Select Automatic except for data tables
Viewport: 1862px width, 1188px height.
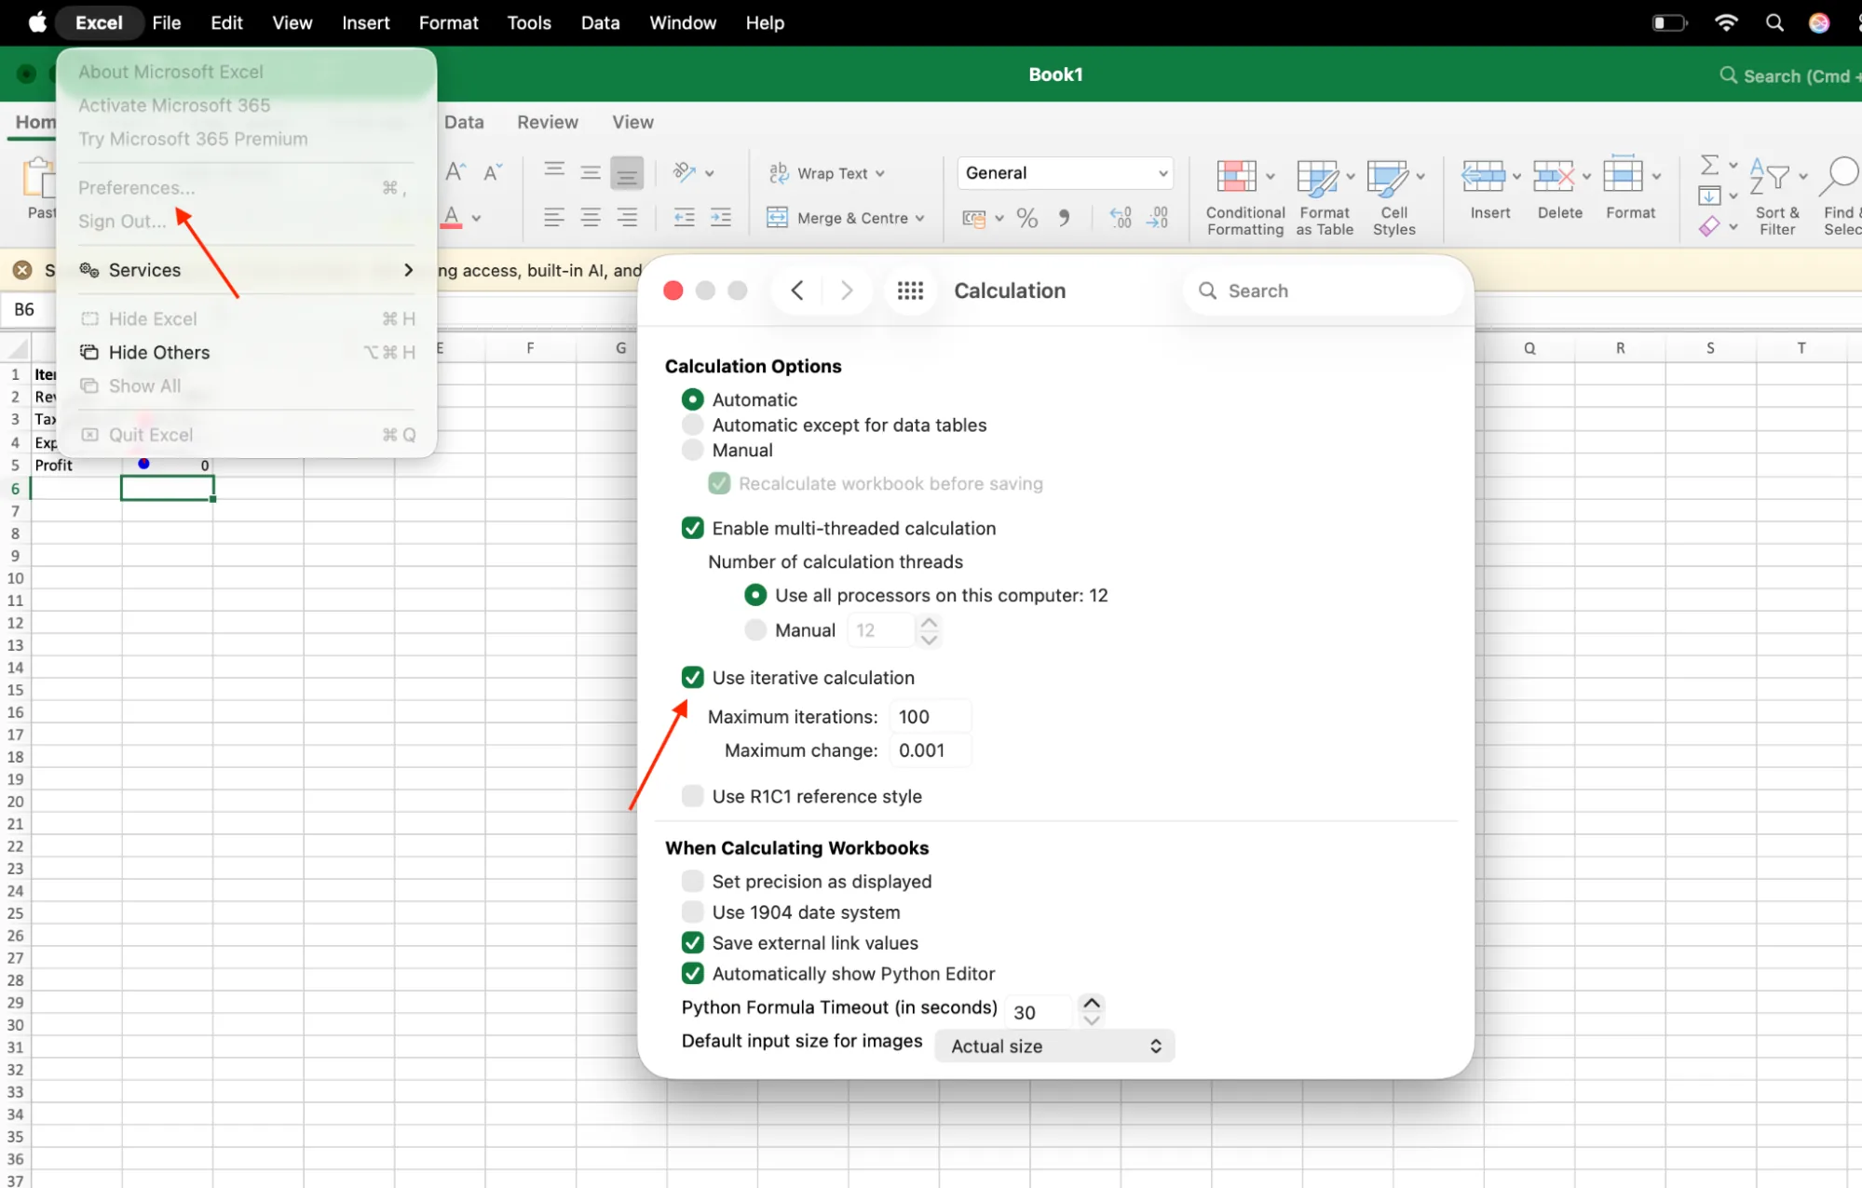coord(692,425)
